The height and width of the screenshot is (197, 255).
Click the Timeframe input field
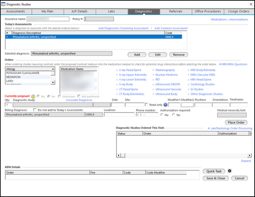[x=239, y=105]
